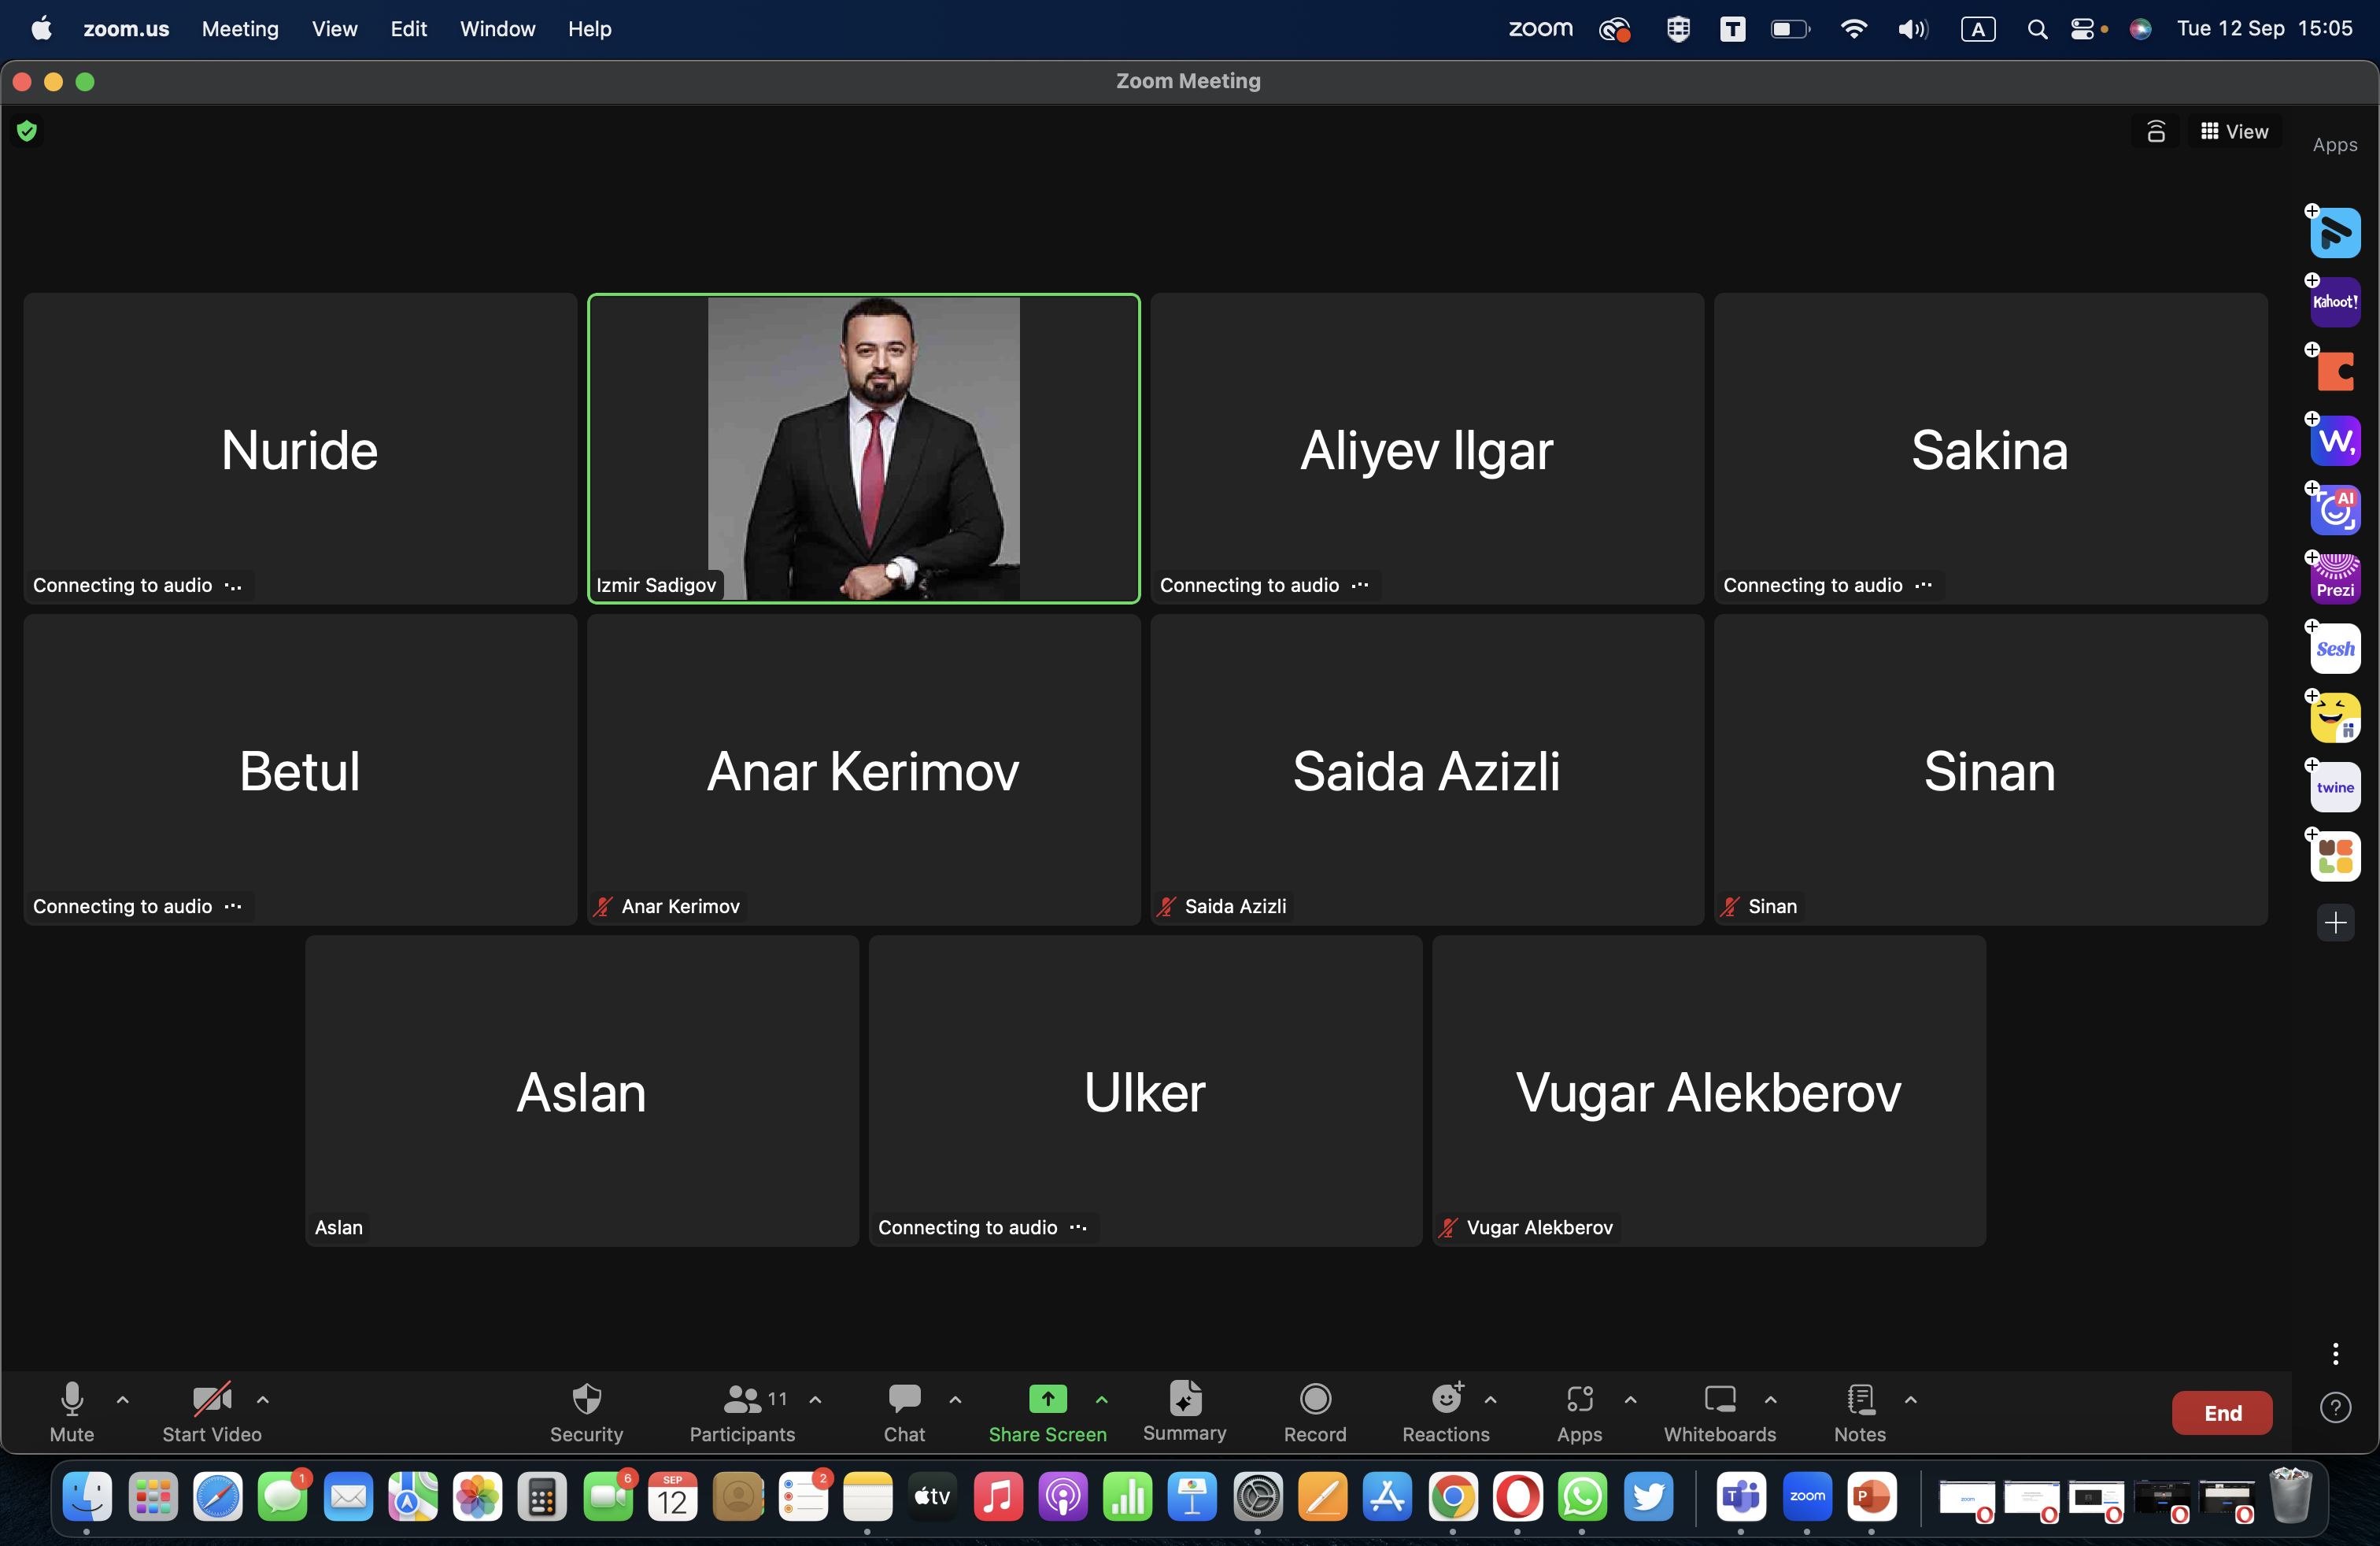Open the Security shield icon
This screenshot has height=1546, width=2380.
click(x=586, y=1400)
